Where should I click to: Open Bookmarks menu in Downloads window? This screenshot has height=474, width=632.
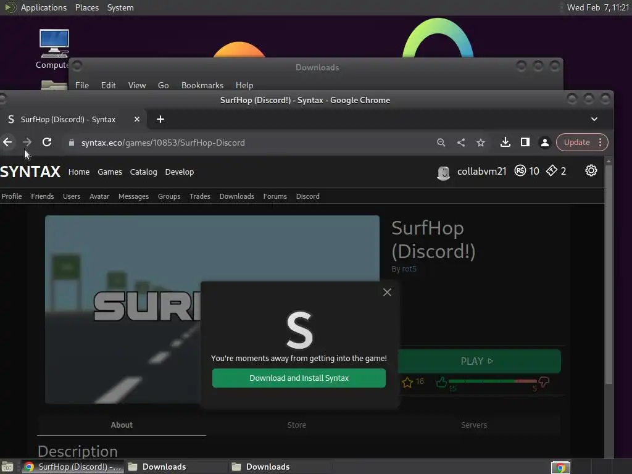[202, 85]
